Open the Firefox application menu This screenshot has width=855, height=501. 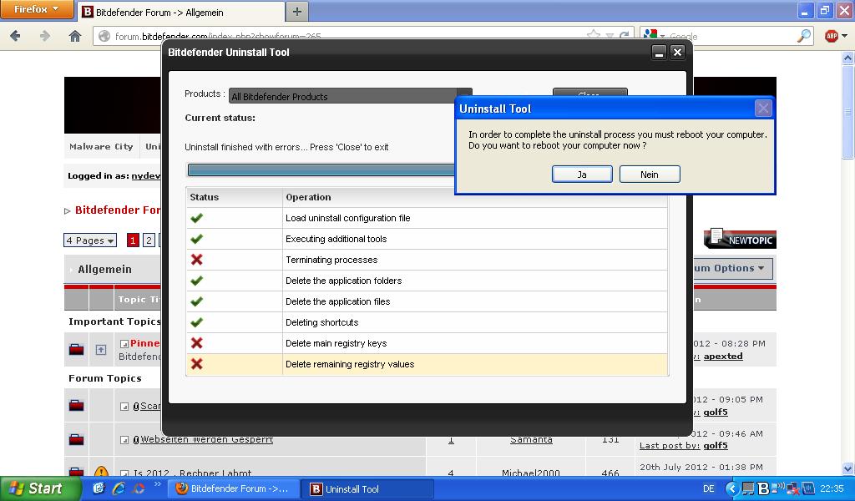click(x=37, y=9)
